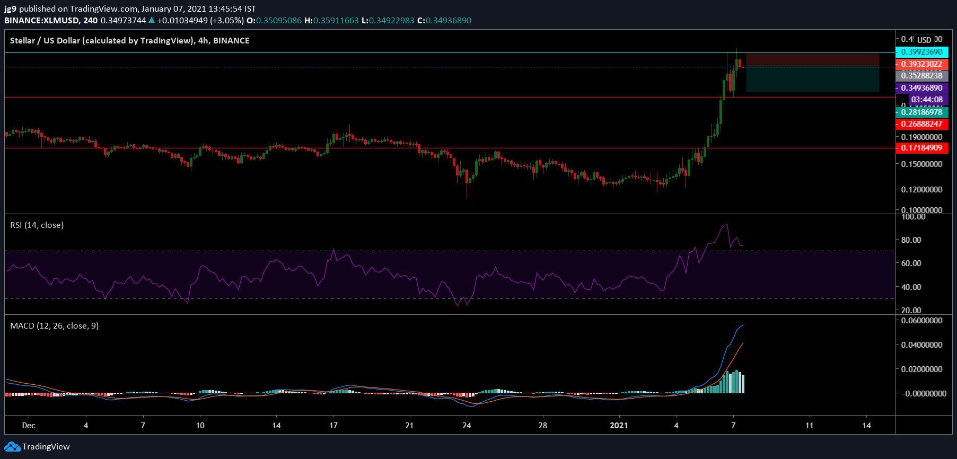The image size is (957, 459).
Task: Click the 0.28186978 green price label
Action: (x=921, y=112)
